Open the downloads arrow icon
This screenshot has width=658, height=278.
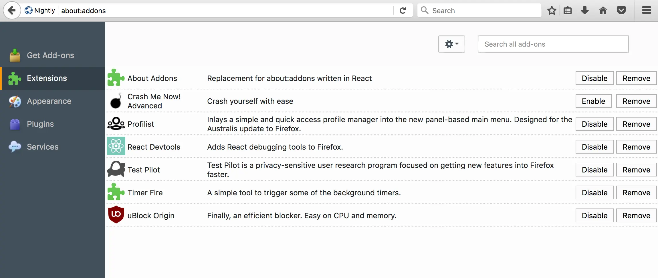[585, 11]
